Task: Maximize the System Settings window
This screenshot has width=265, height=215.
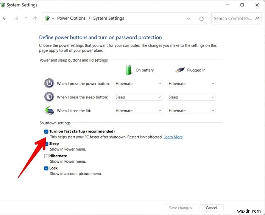Action: coord(242,5)
